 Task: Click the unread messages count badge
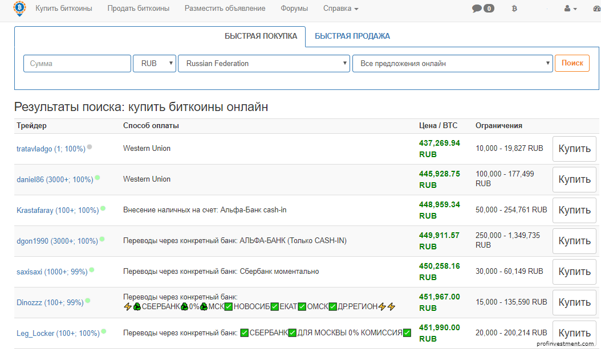click(489, 9)
